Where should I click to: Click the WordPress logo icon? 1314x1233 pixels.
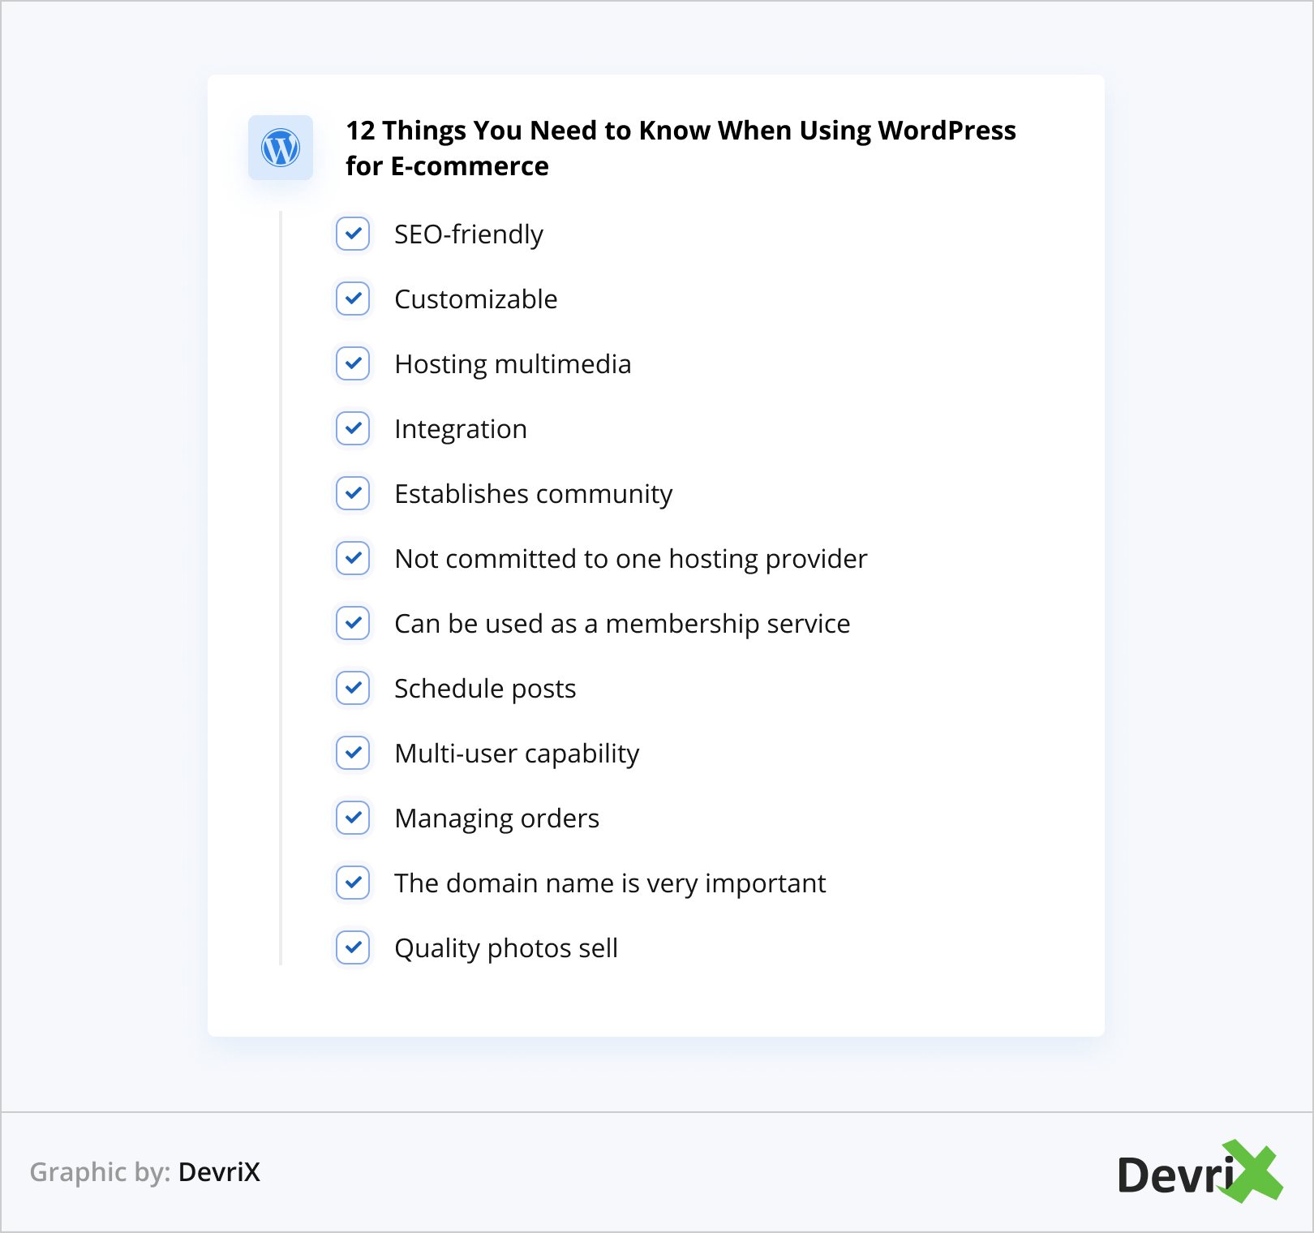[x=281, y=148]
